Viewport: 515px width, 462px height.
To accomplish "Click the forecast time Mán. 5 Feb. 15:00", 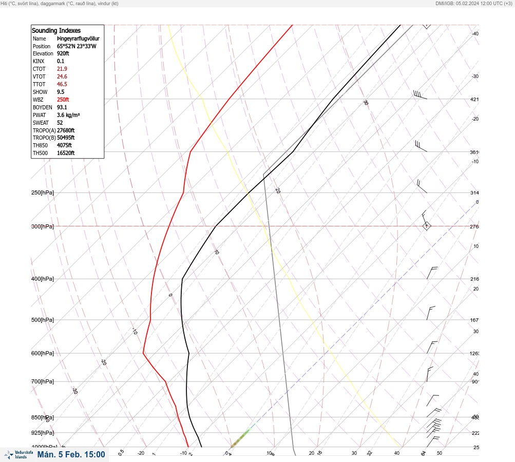I will point(71,454).
